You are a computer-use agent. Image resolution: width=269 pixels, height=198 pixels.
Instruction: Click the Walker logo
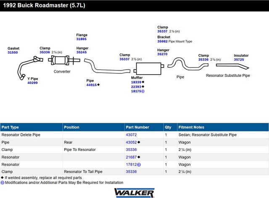[x=134, y=193]
